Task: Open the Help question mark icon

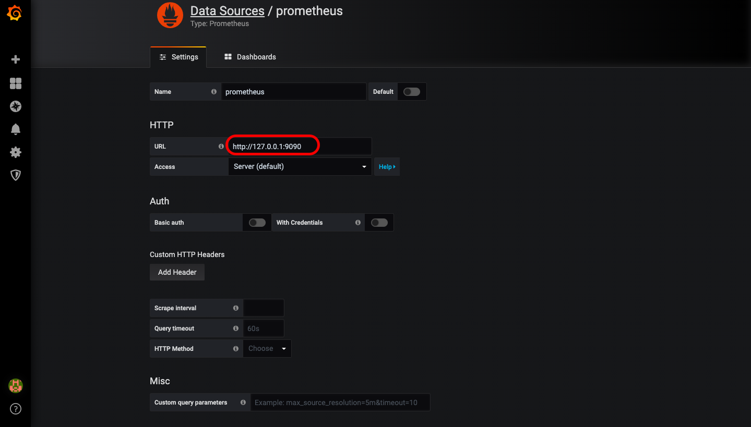Action: coord(16,409)
